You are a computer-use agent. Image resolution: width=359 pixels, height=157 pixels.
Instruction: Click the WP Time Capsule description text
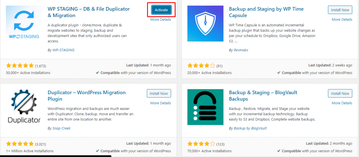point(272,33)
